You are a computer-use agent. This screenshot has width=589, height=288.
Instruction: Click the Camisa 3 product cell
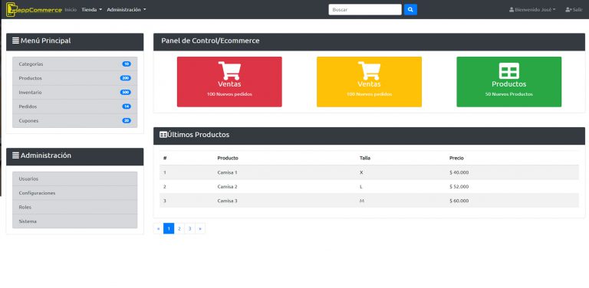point(227,201)
